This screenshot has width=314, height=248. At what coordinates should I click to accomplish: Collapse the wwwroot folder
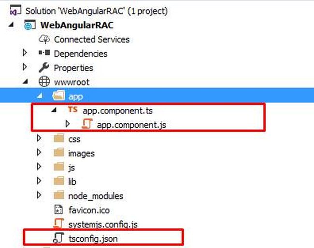click(26, 81)
